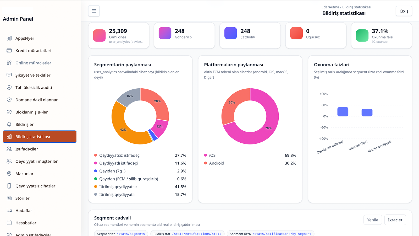
Task: Open Təhlükəsizlik auditi page
Action: [x=40, y=88]
